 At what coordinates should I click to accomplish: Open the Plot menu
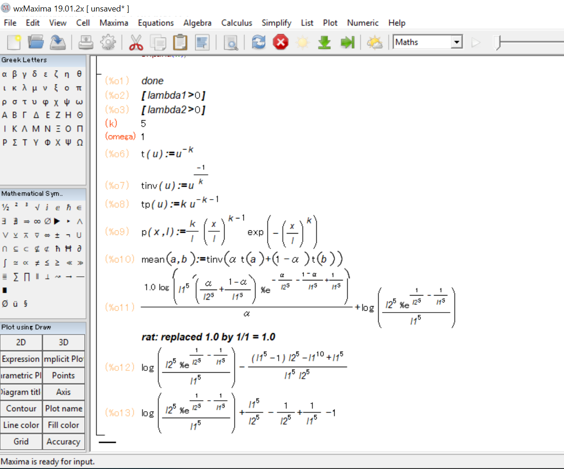point(330,22)
